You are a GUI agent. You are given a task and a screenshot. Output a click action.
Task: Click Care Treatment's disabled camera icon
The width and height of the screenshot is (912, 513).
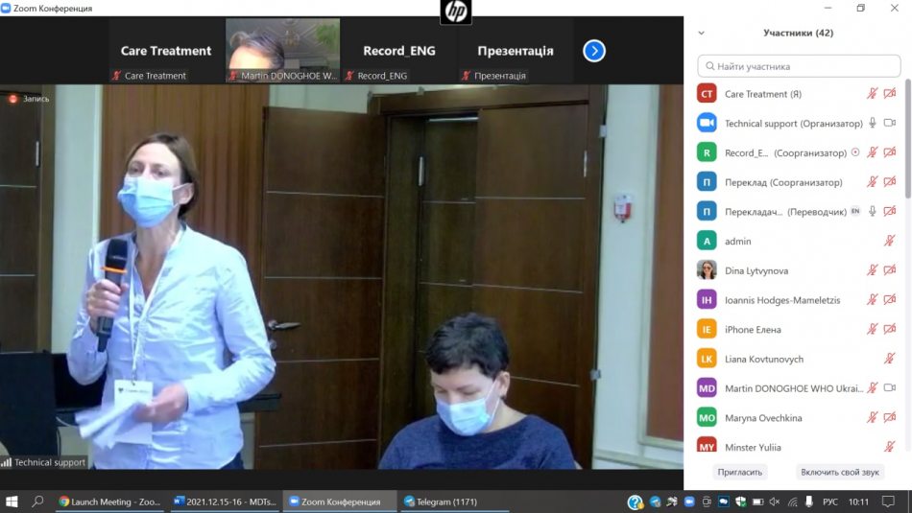890,94
